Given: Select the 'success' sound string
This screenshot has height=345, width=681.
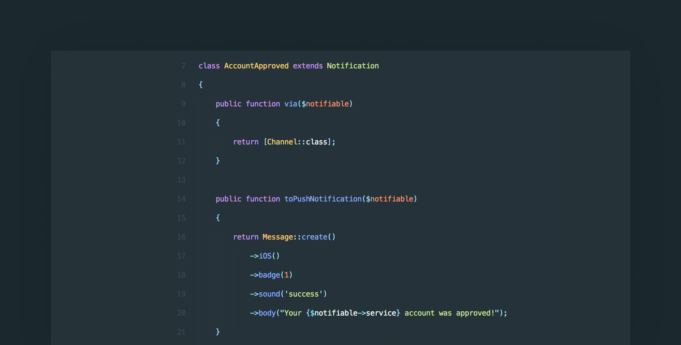Looking at the screenshot, I should tap(304, 294).
